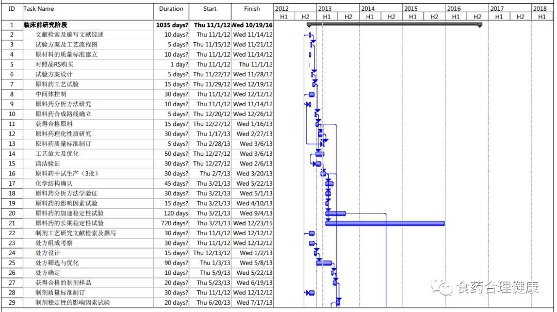The width and height of the screenshot is (557, 312).
Task: Click the 90 days? duration cell
Action: (x=176, y=264)
